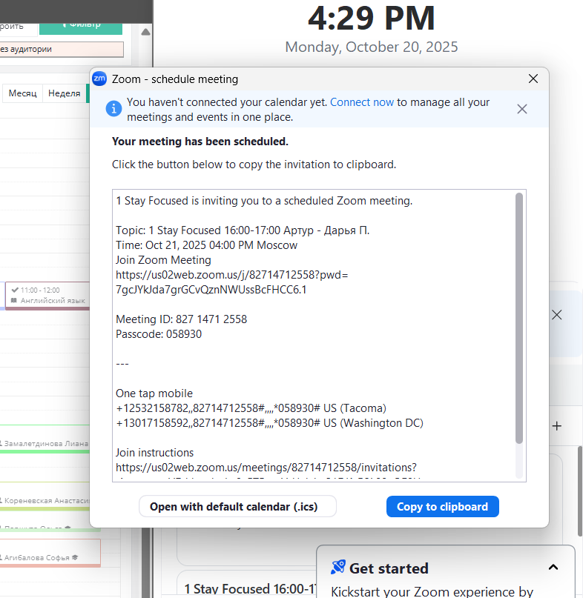Dismiss the calendar connection info banner
Viewport: 583px width, 598px height.
(x=522, y=109)
